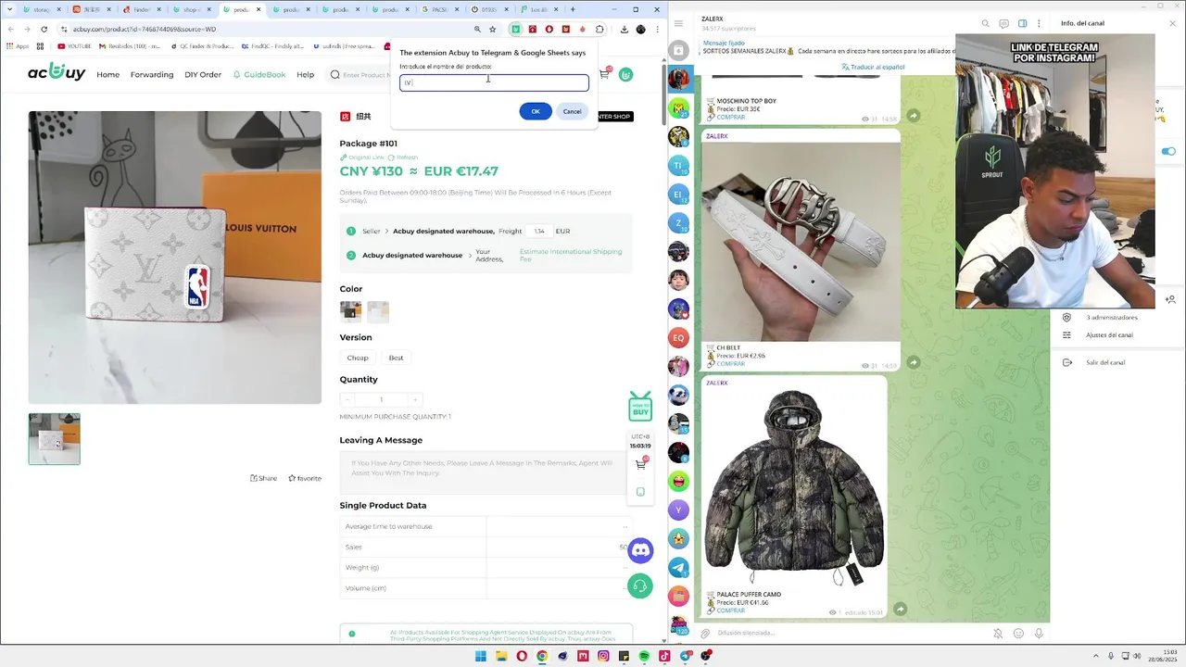
Task: Open COMPRAR link under MOSCHINO TOP BOY
Action: [730, 118]
